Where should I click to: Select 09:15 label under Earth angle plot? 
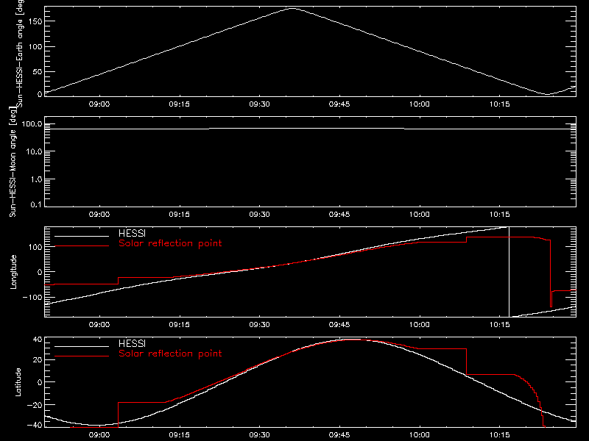click(179, 104)
